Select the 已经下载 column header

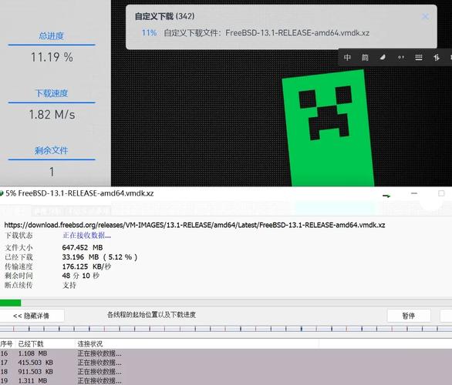31,344
